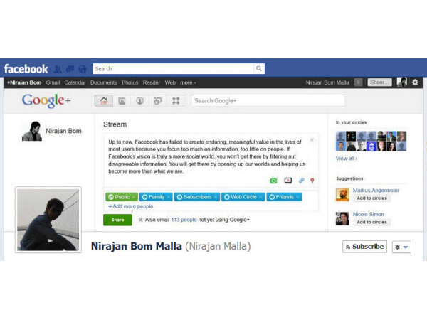Image resolution: width=427 pixels, height=320 pixels.
Task: Remove the Subscribers chip with its X
Action: pyautogui.click(x=216, y=197)
